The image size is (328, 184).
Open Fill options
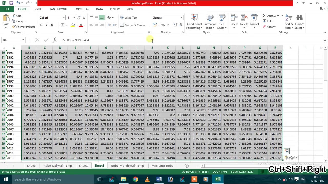pos(268,21)
